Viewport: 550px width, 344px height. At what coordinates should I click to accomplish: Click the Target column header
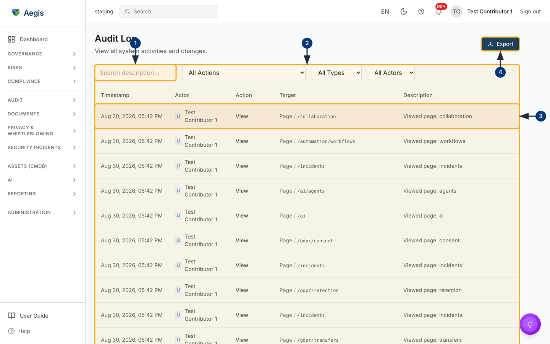point(288,95)
